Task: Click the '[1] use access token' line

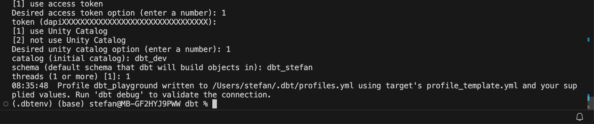Action: click(57, 4)
